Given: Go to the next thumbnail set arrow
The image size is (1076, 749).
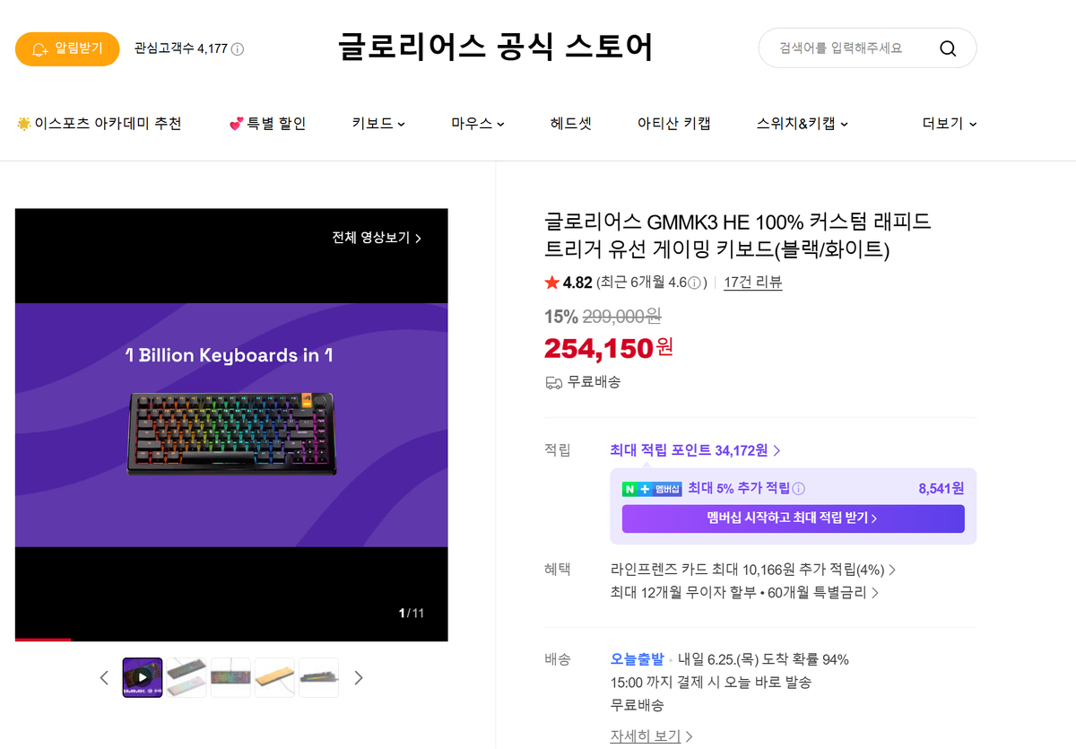Looking at the screenshot, I should 359,678.
